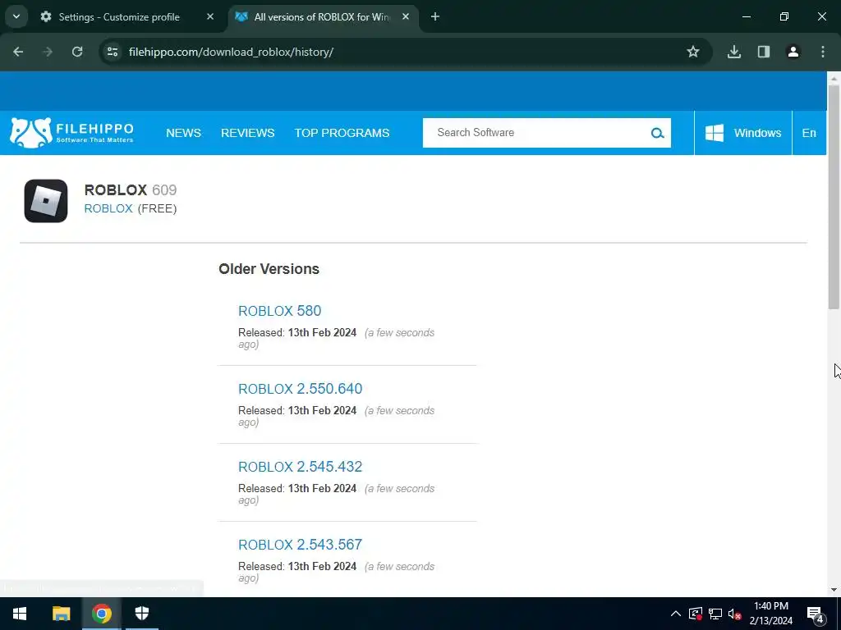841x630 pixels.
Task: Click the Chrome taskbar icon
Action: 101,614
